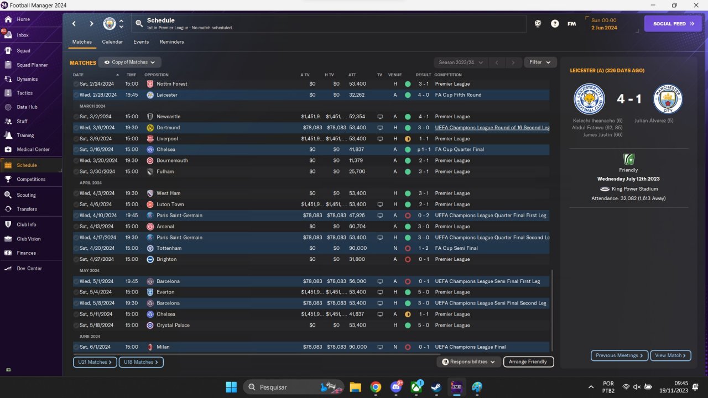The height and width of the screenshot is (398, 708).
Task: Go to the Squad screen icon
Action: 8,50
